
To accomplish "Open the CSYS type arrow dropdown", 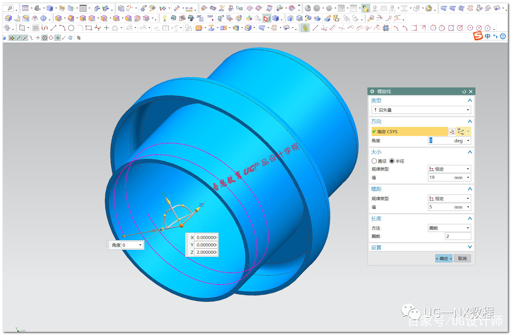I will pos(468,131).
